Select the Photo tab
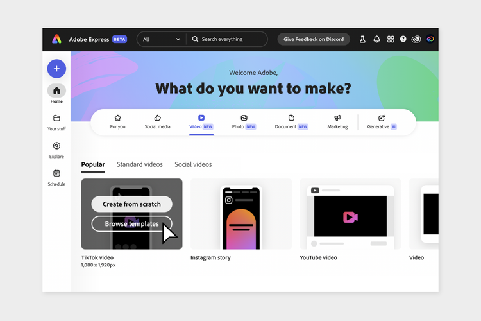 244,122
